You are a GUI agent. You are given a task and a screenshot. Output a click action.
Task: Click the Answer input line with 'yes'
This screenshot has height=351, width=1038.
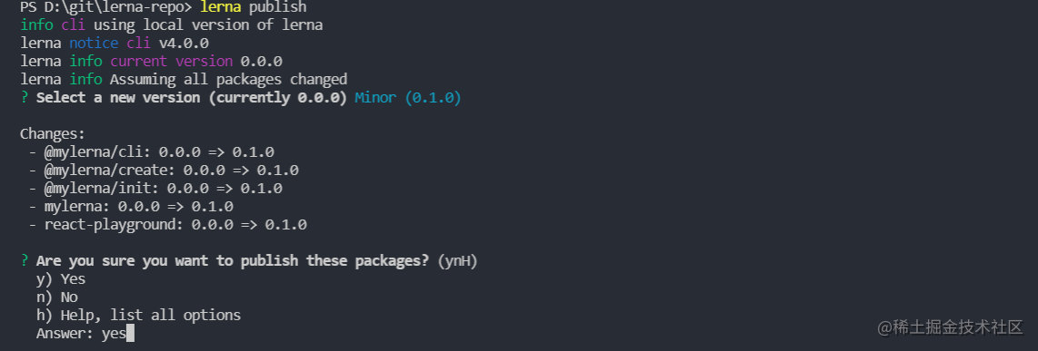pos(85,334)
